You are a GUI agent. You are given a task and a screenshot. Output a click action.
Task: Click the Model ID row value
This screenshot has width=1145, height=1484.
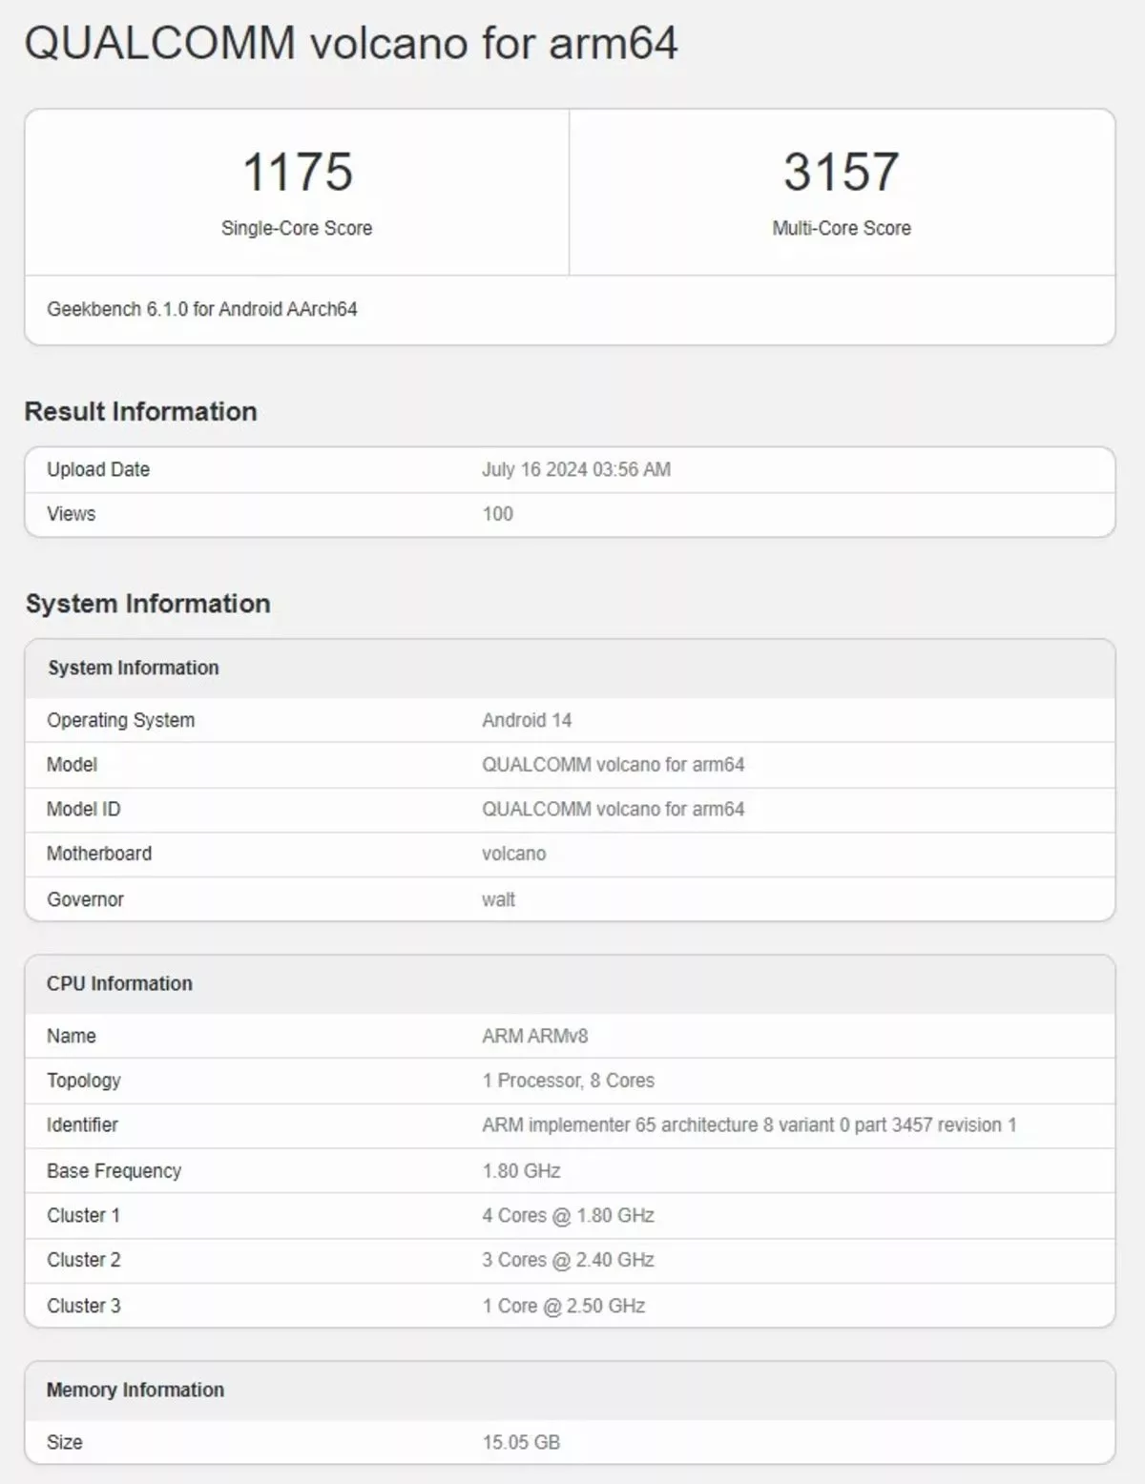tap(614, 809)
